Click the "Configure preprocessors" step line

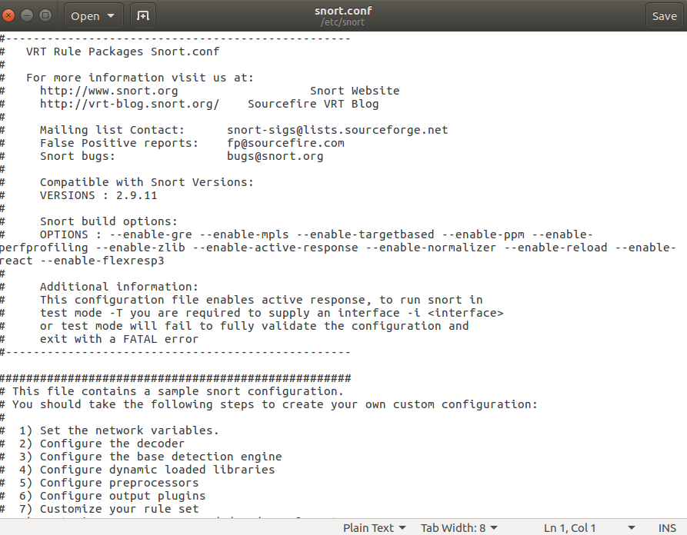118,483
